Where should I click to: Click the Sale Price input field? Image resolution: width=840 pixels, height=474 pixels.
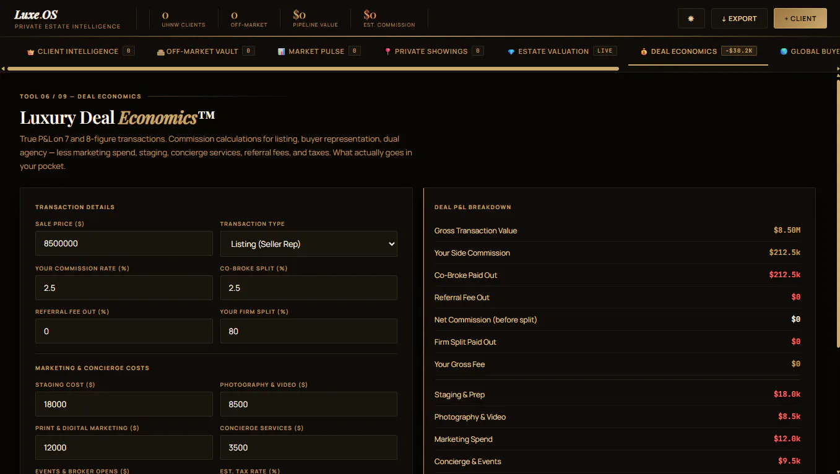[x=124, y=244]
